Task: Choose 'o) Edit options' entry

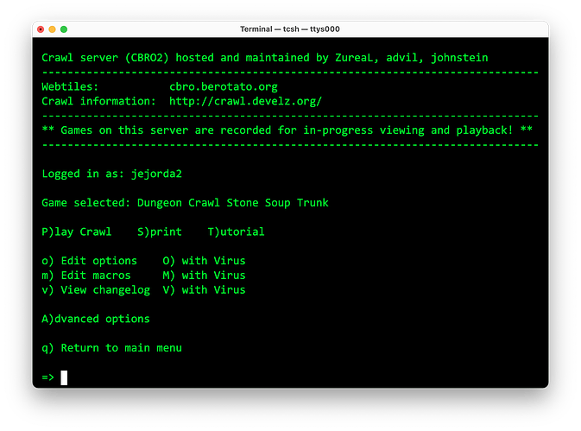Action: [89, 261]
